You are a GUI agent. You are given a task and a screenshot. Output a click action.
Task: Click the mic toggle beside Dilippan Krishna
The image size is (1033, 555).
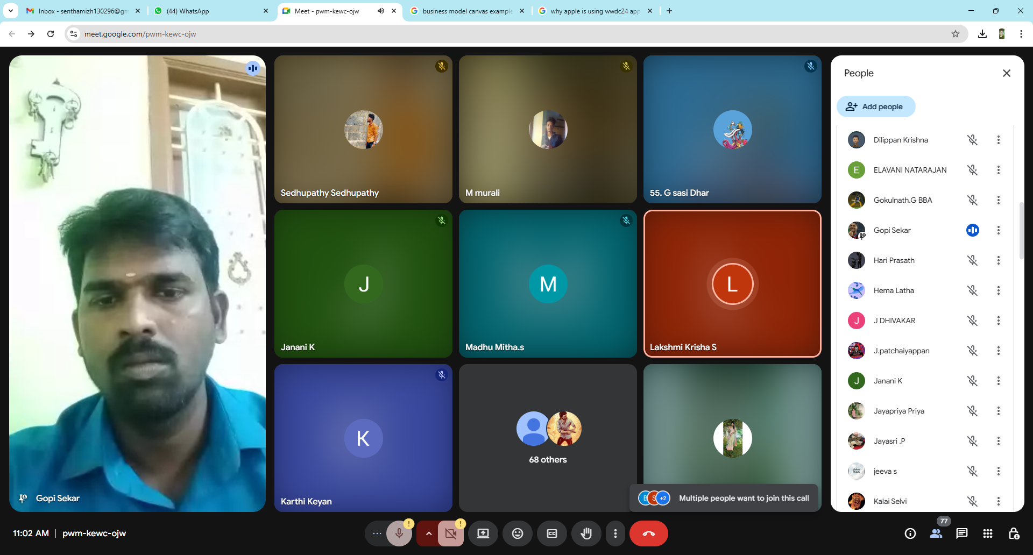[972, 140]
